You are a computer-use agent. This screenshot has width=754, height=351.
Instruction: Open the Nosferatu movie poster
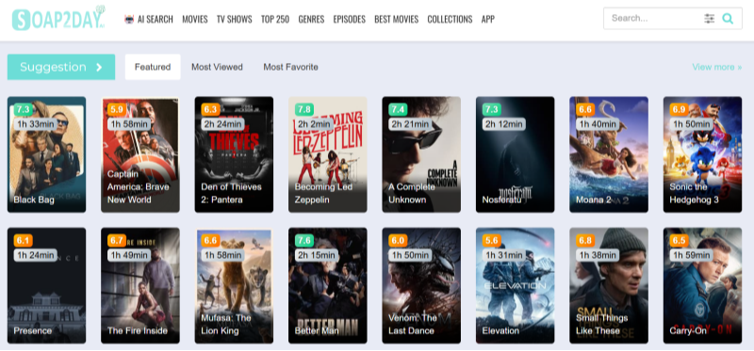click(x=515, y=154)
